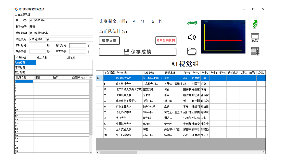Click the team table scroll-left arrow
The width and height of the screenshot is (282, 161).
(98, 152)
